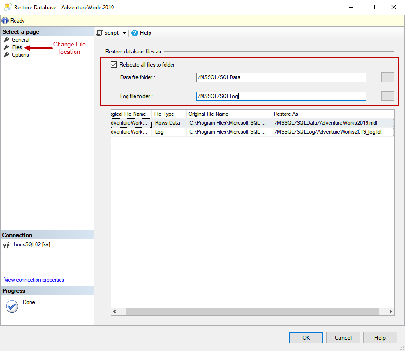Click the General page wrench icon
405x351 pixels.
[7, 40]
